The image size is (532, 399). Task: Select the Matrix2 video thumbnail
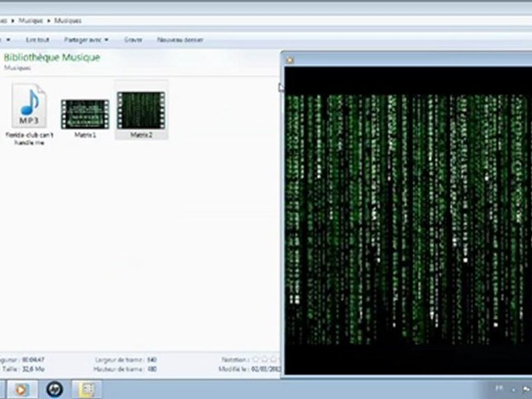[141, 110]
